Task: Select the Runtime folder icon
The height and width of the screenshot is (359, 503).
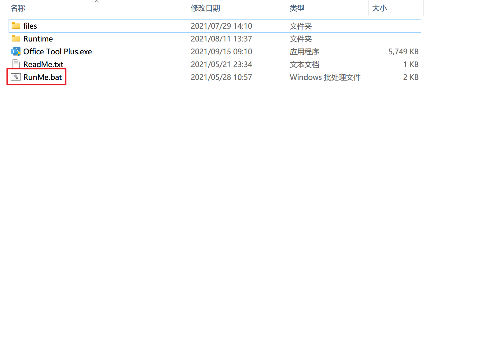Action: (16, 38)
